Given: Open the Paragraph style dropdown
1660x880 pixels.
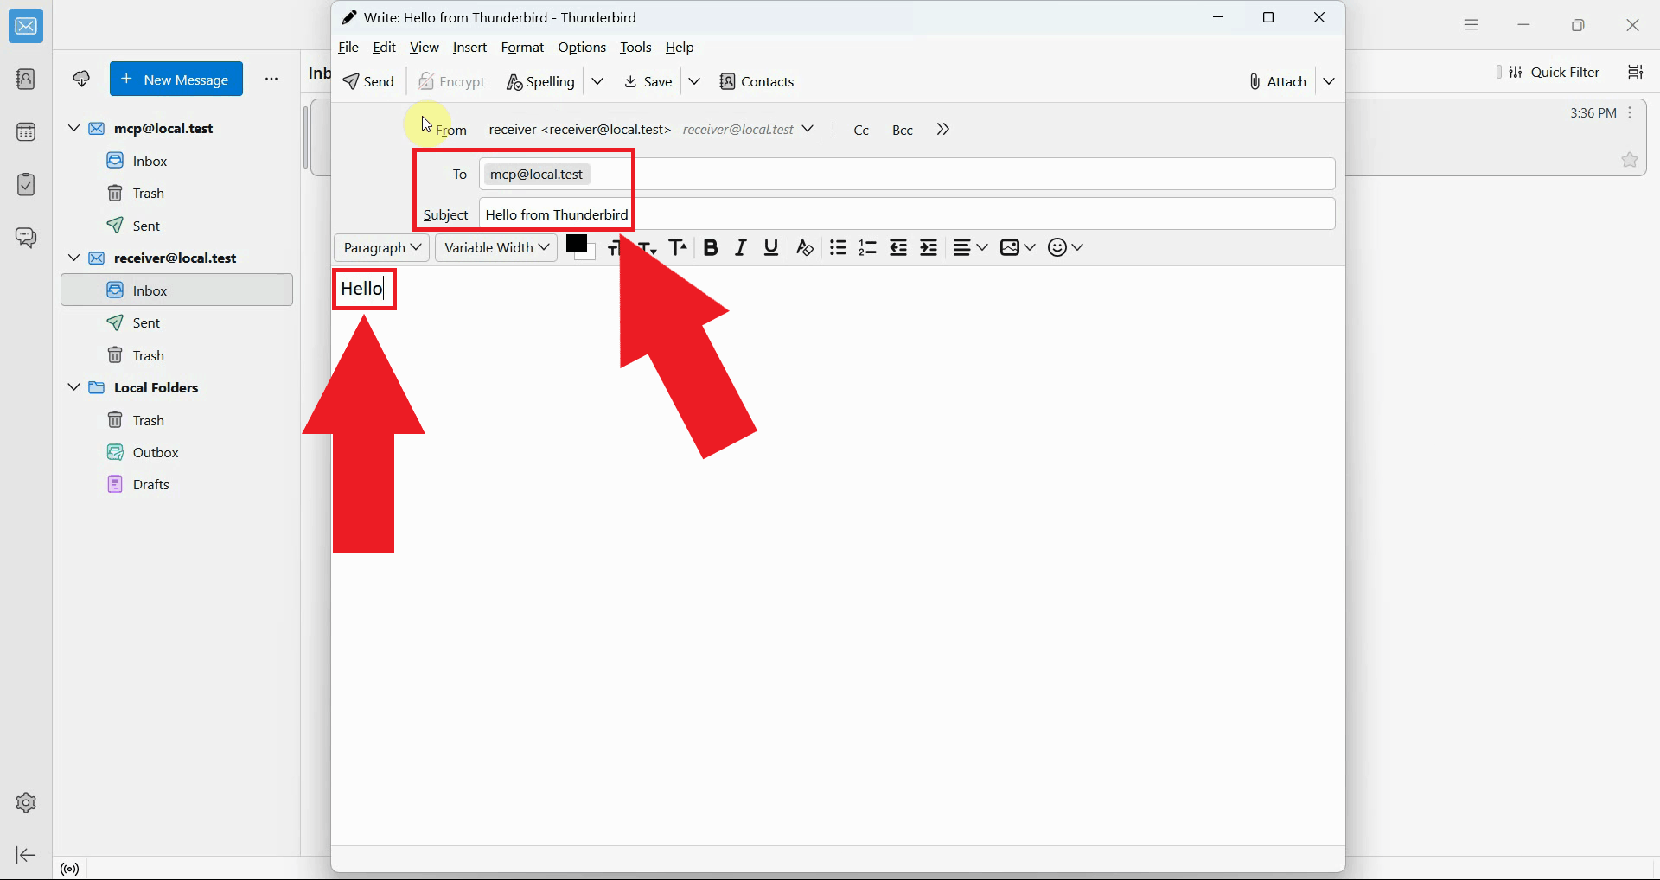Looking at the screenshot, I should [x=381, y=248].
